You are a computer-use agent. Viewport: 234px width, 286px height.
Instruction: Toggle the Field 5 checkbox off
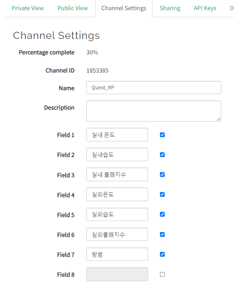162,214
